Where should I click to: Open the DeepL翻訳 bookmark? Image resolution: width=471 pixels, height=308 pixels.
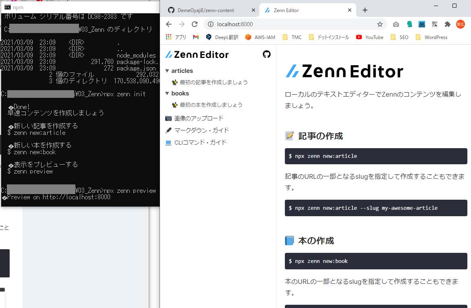click(x=222, y=37)
